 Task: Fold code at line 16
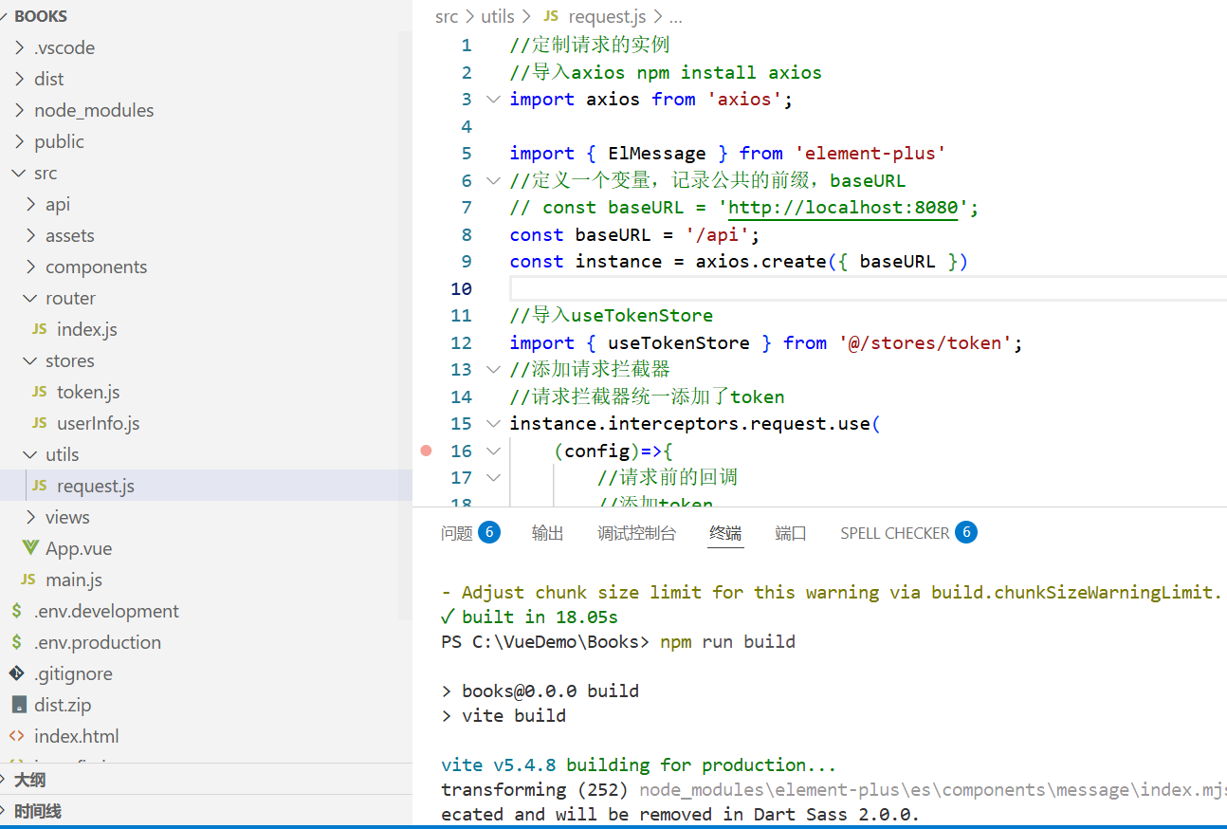pos(493,451)
